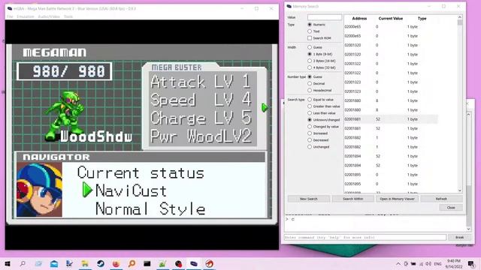Select Decimal number type
Viewport: 481px width, 270px height.
pyautogui.click(x=310, y=83)
